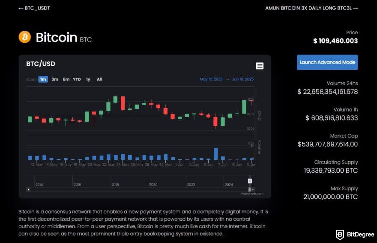This screenshot has height=243, width=377.
Task: Click the price value $ 109,460.003
Action: click(x=335, y=41)
